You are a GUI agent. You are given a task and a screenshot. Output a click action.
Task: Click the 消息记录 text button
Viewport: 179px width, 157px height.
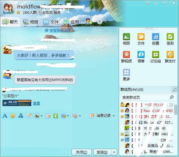tap(104, 116)
